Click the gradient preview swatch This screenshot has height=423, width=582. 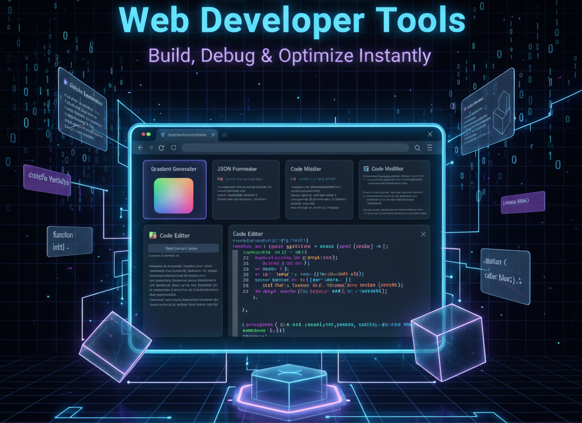173,196
